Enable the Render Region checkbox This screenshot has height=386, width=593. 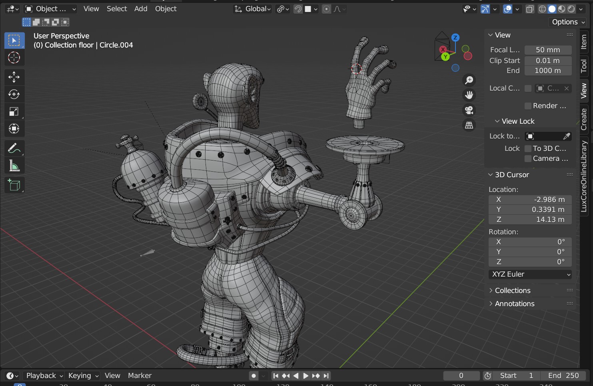528,106
